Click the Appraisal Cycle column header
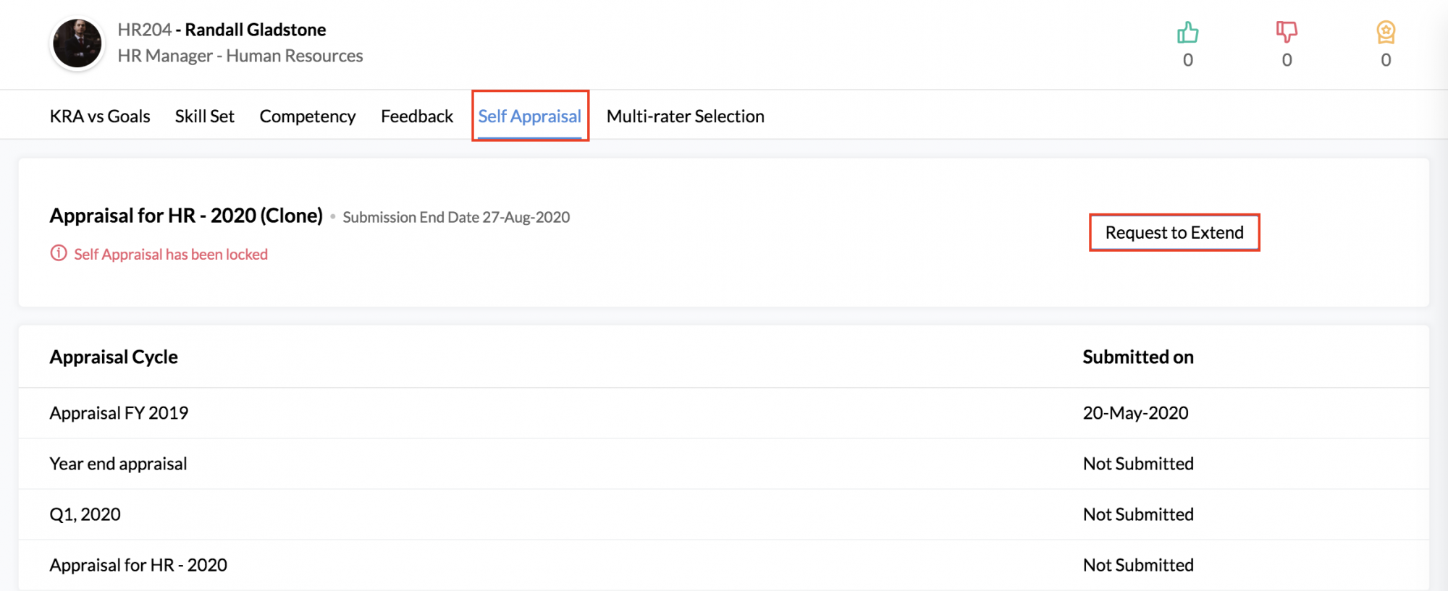 114,357
